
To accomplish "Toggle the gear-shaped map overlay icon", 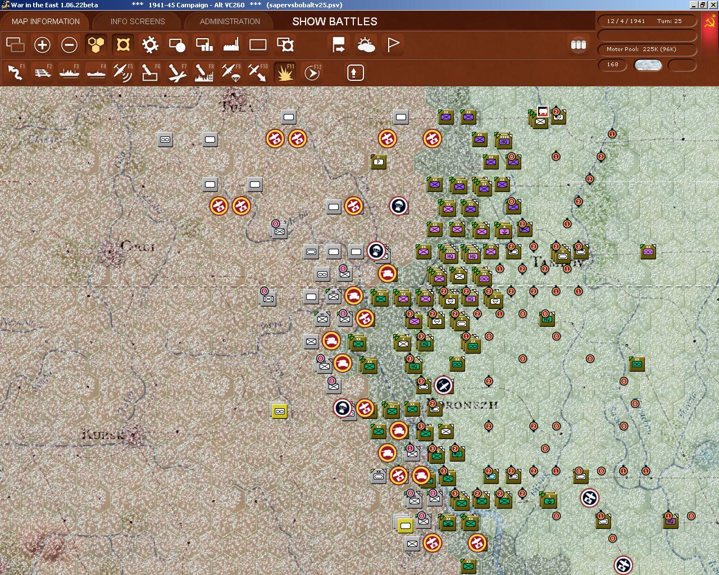I will [150, 44].
